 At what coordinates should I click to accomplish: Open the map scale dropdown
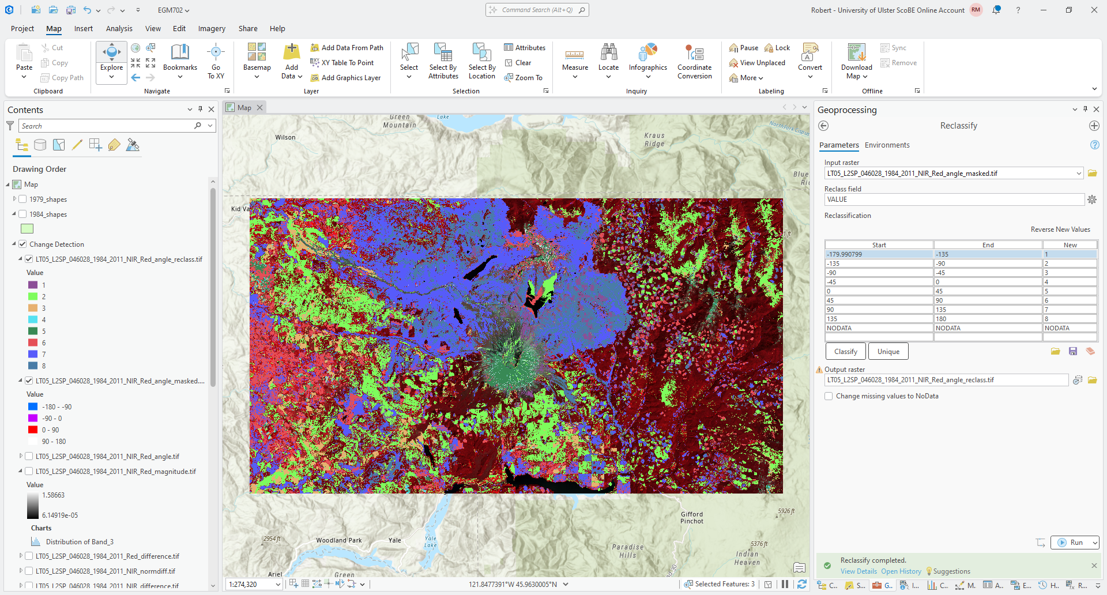[278, 585]
